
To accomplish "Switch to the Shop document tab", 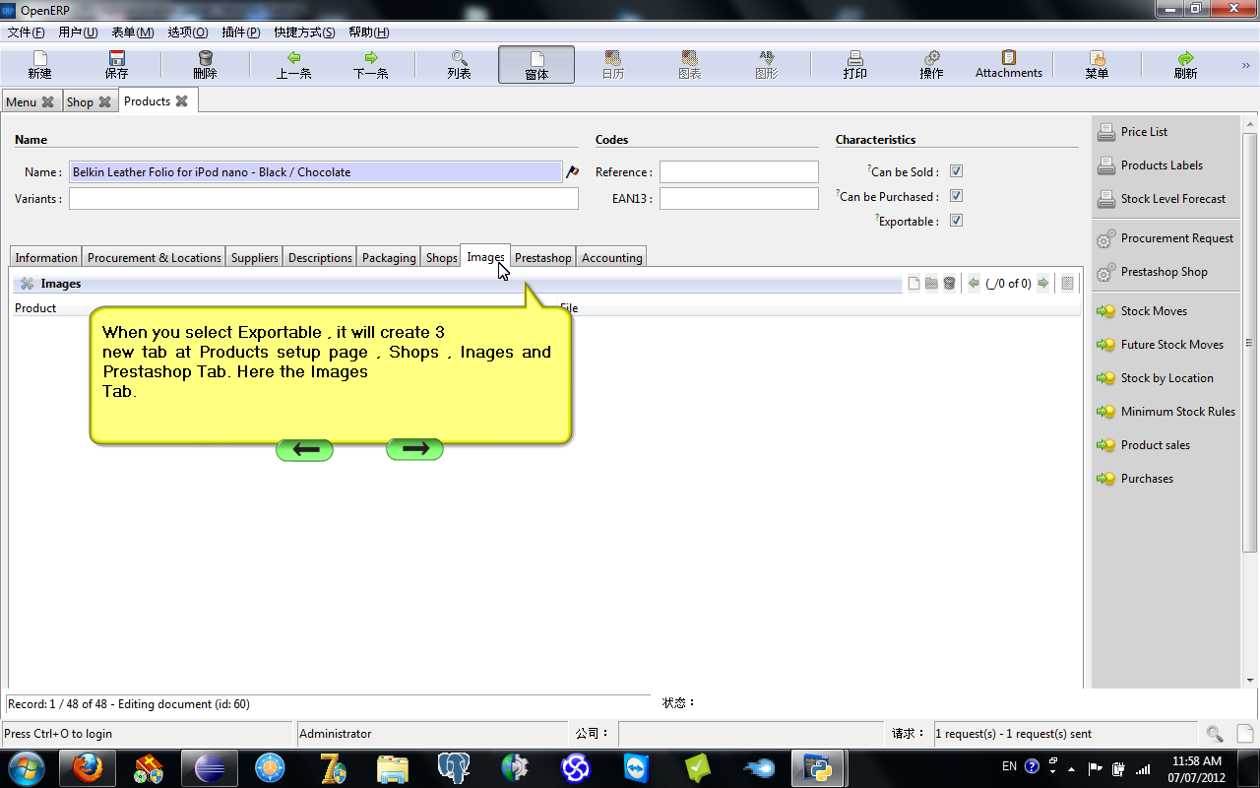I will [x=80, y=102].
